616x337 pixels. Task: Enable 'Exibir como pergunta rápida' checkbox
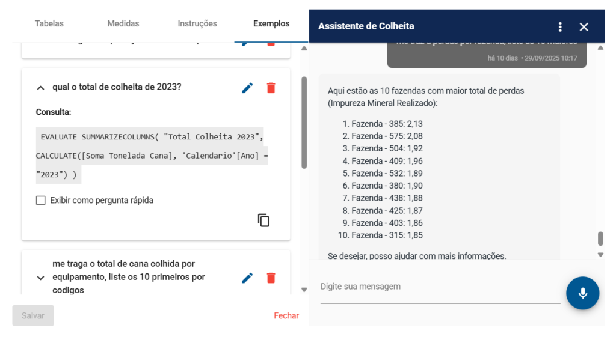pos(41,201)
